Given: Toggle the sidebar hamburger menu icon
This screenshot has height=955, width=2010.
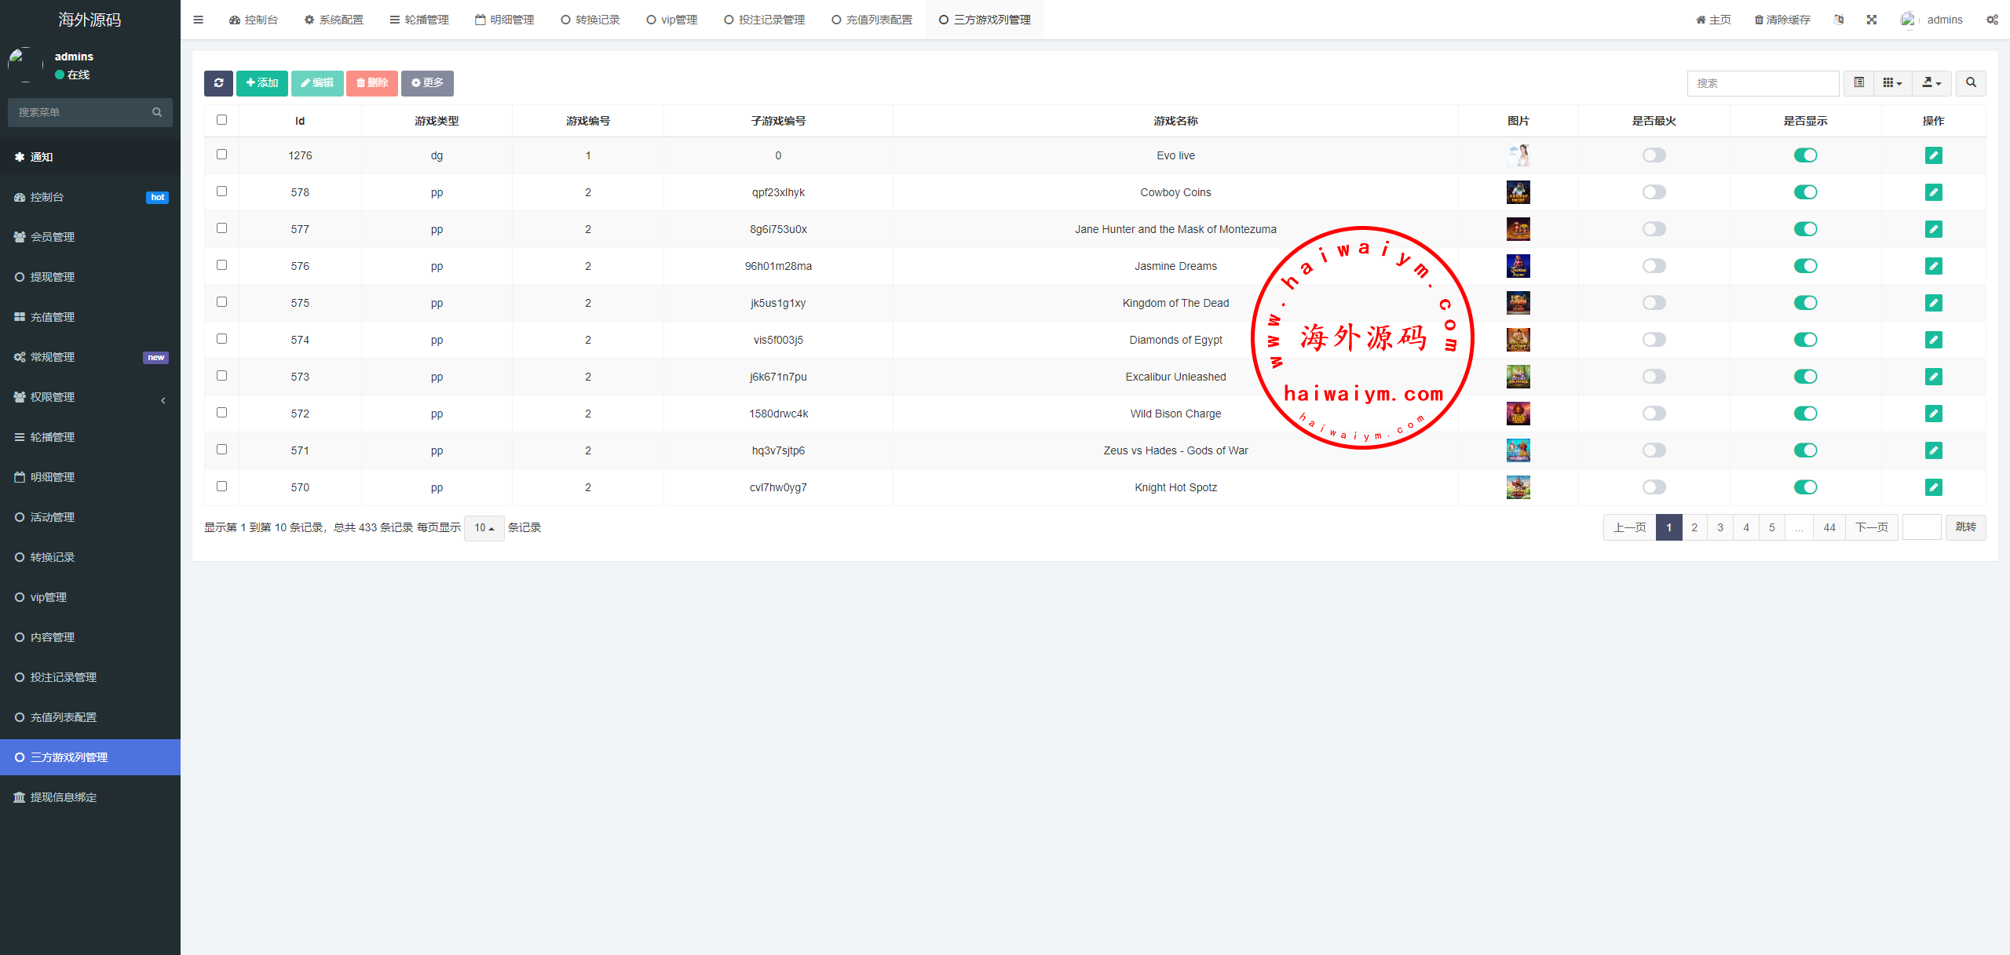Looking at the screenshot, I should tap(198, 20).
